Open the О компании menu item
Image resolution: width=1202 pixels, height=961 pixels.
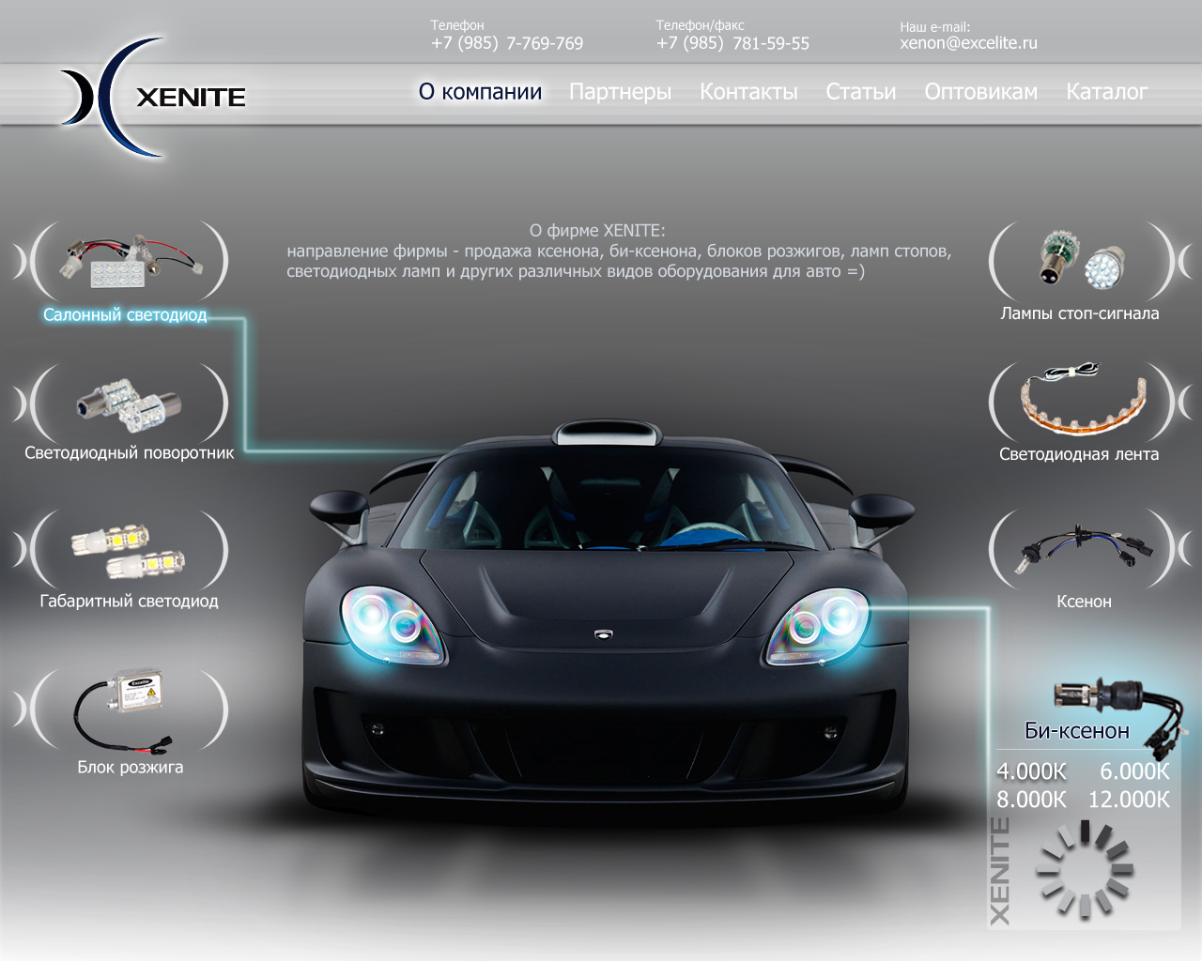[480, 92]
